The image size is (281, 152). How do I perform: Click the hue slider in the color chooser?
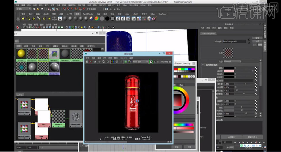tap(184, 124)
